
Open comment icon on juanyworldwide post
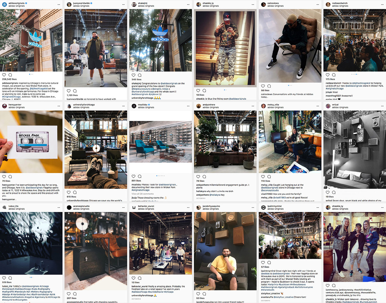pyautogui.click(x=75, y=91)
